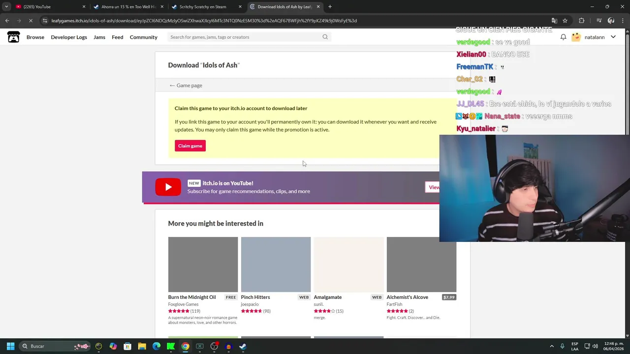Open Alchemist's Alcove thumbnail
630x354 pixels.
[421, 265]
